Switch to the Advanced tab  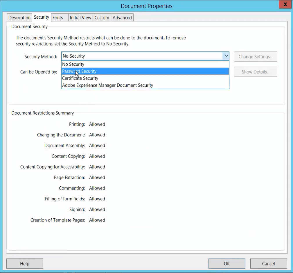122,17
